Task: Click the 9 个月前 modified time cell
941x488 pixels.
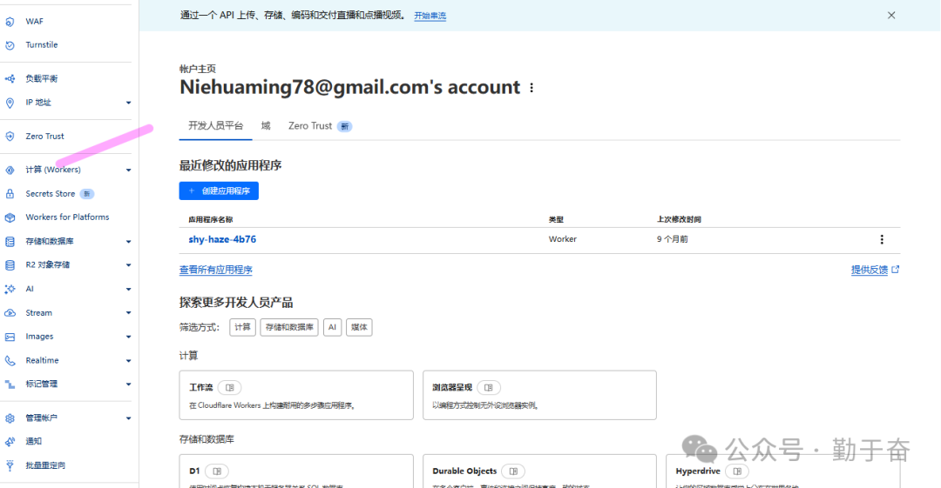Action: (672, 239)
